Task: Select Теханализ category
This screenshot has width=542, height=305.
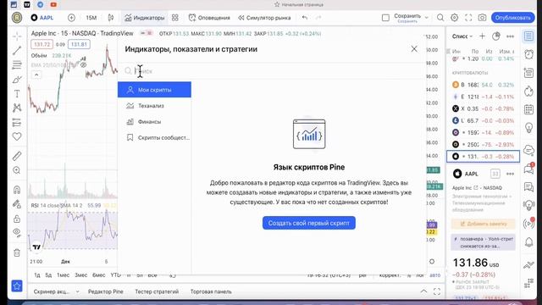Action: 154,105
